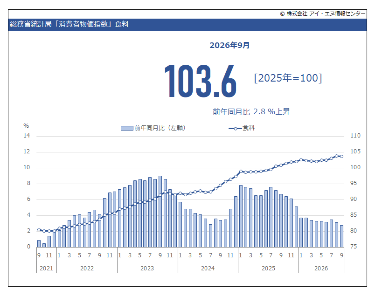Screen dimensions: 375x296
Task: Click the large index value 103.6
Action: tap(201, 81)
